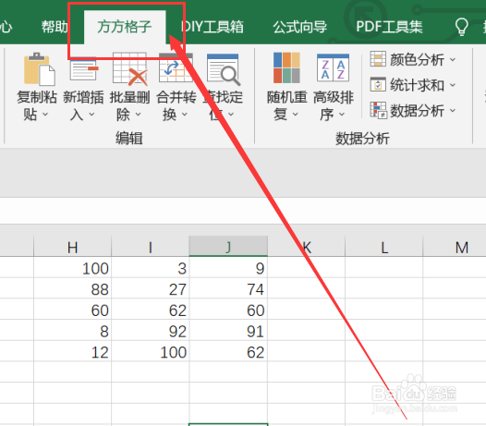Open the 统计求和 dropdown chevron
Viewport: 486px width, 426px height.
pyautogui.click(x=453, y=85)
